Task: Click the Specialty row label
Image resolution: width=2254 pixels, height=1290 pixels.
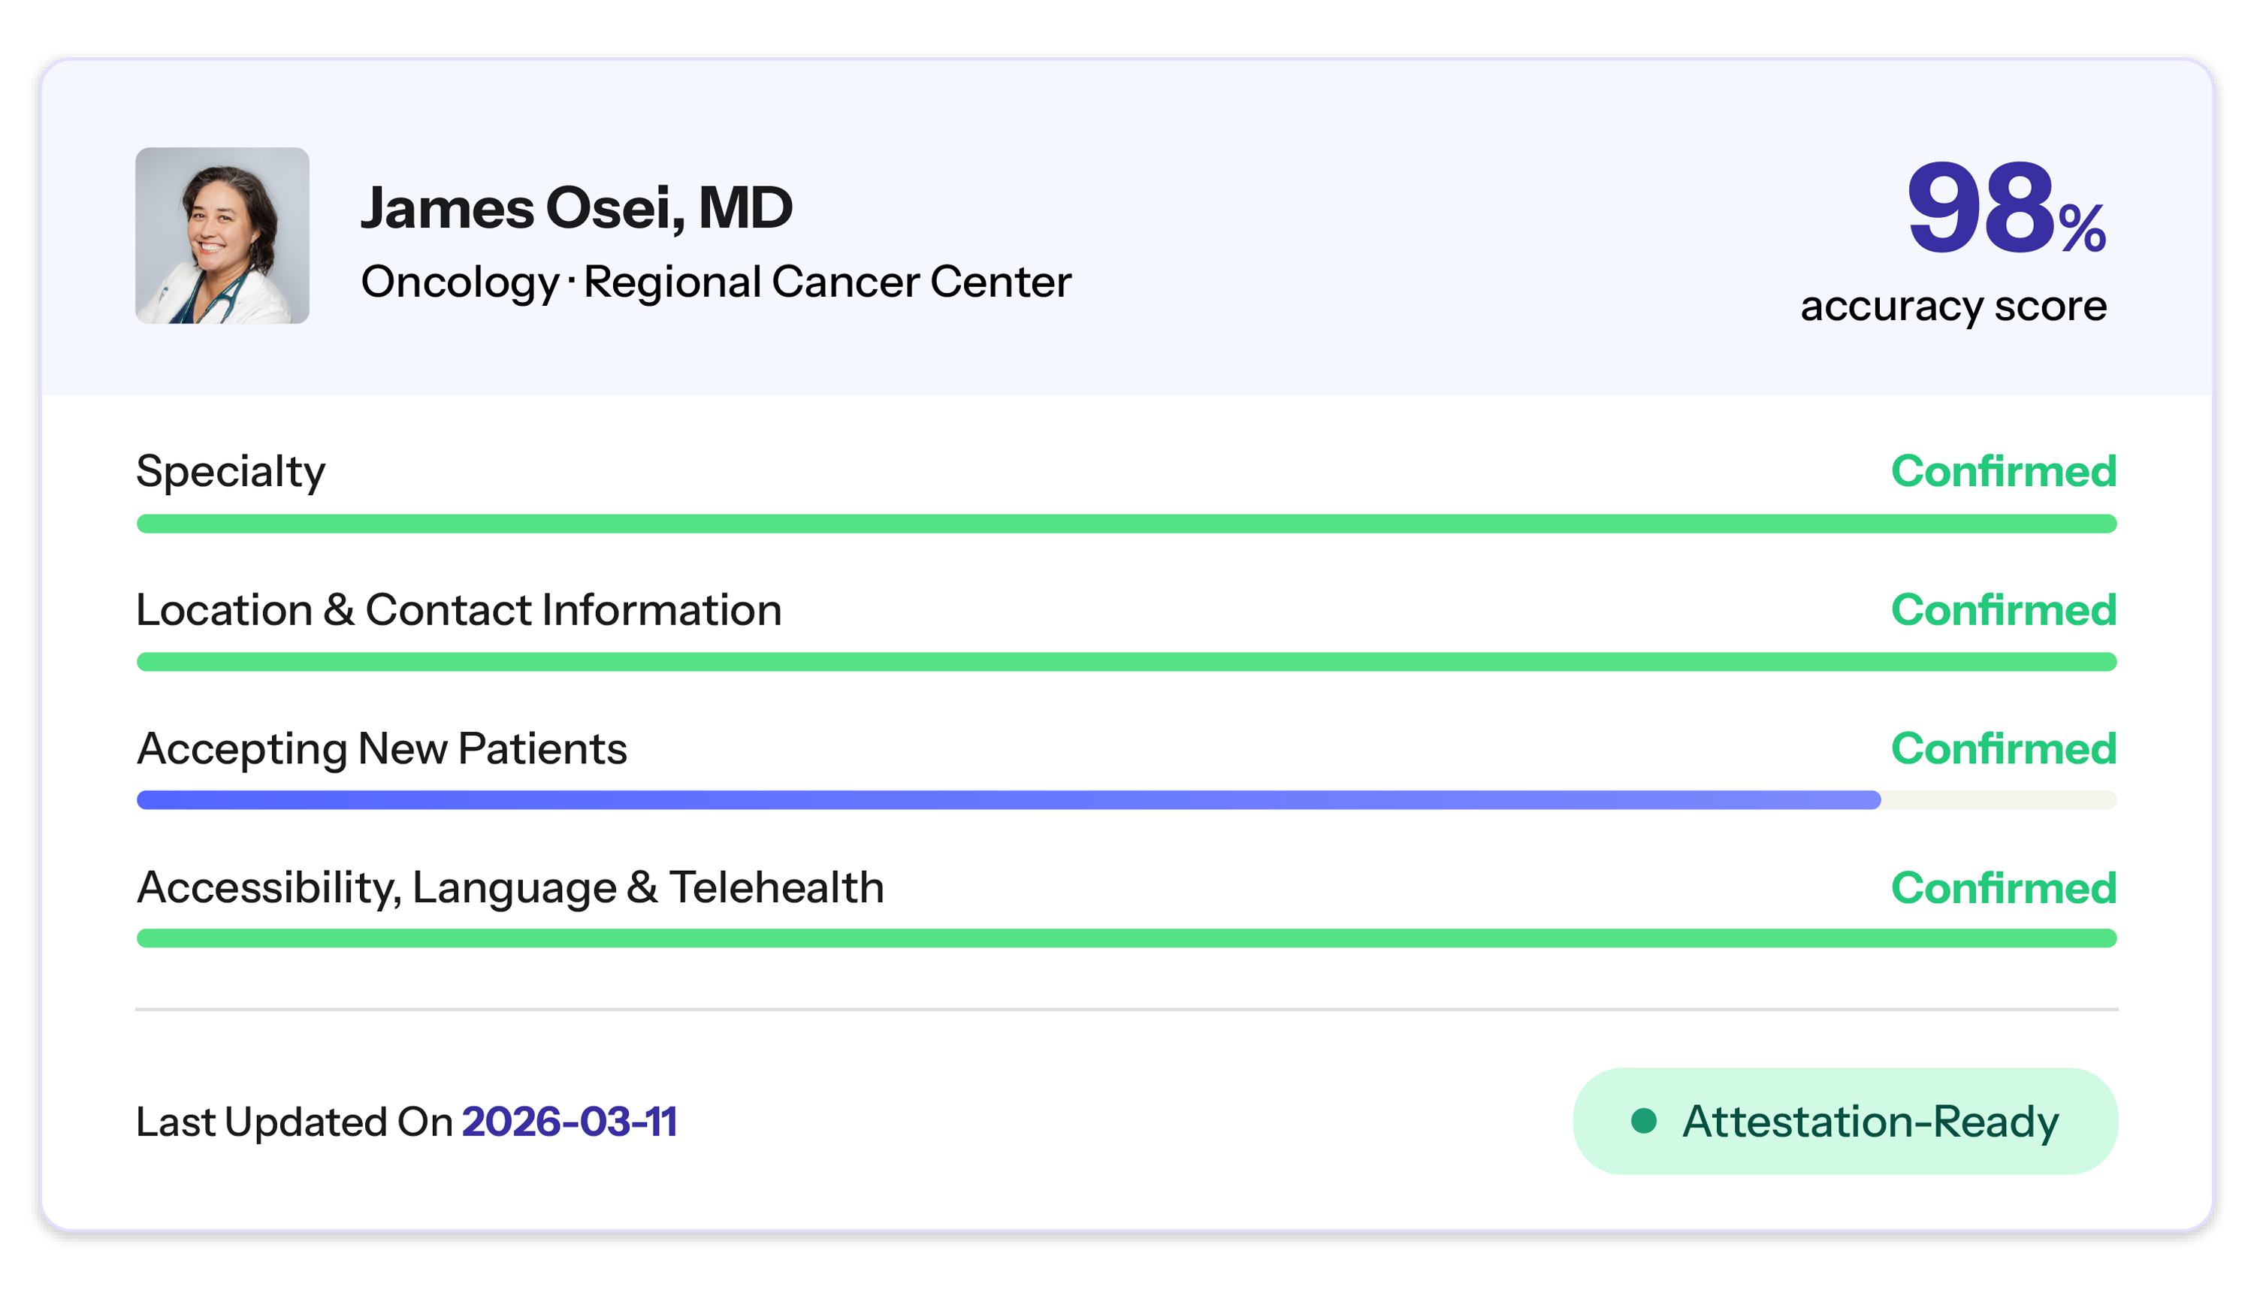Action: pos(231,471)
